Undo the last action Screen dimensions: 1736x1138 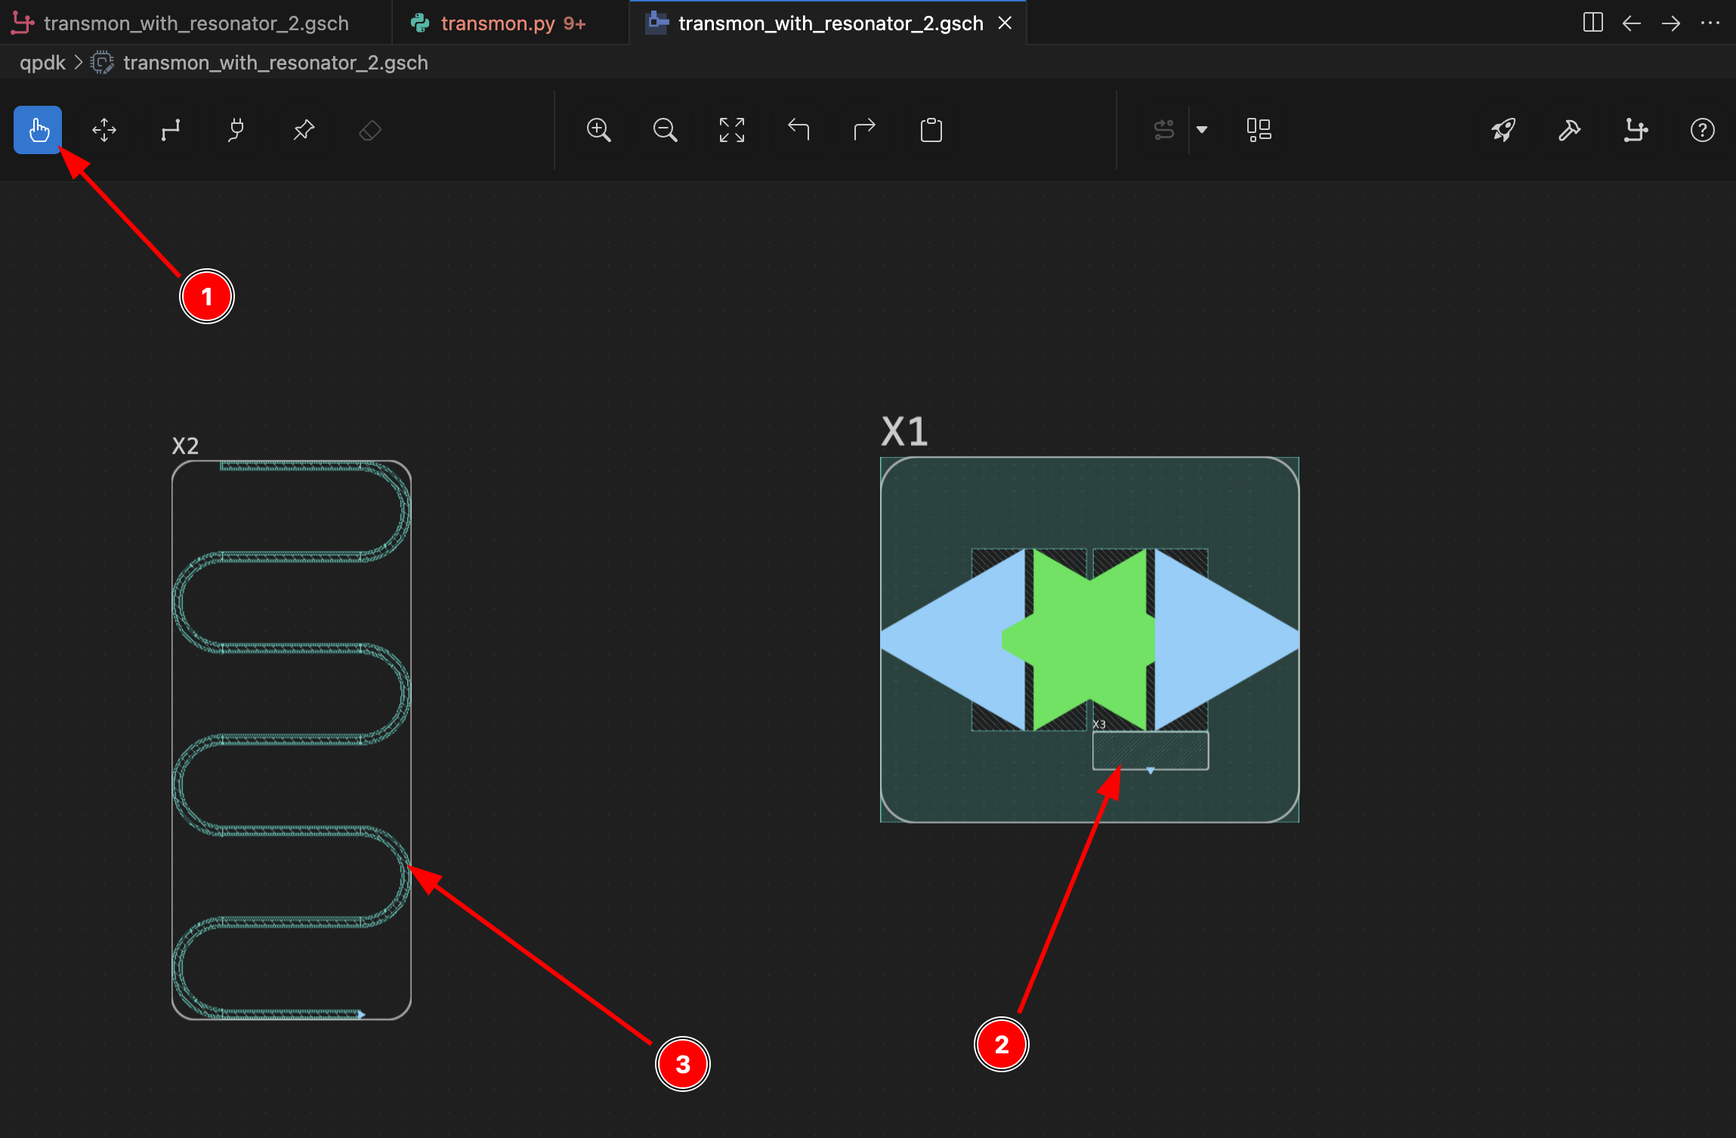[798, 130]
